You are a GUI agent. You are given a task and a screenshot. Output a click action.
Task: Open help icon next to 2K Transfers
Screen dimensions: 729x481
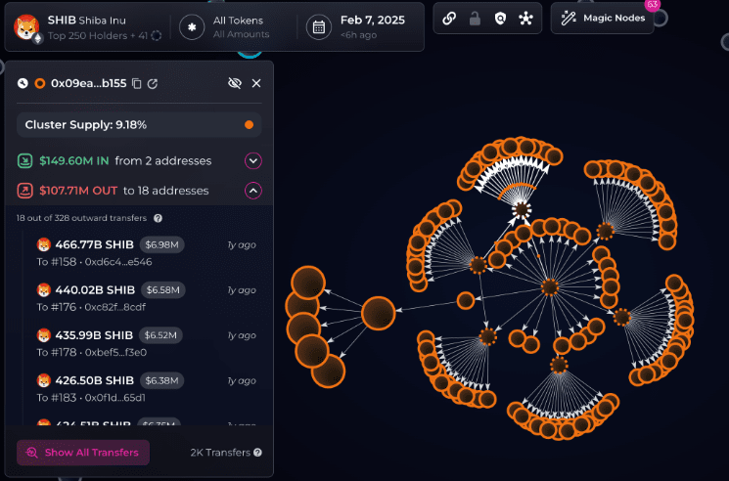coord(257,453)
